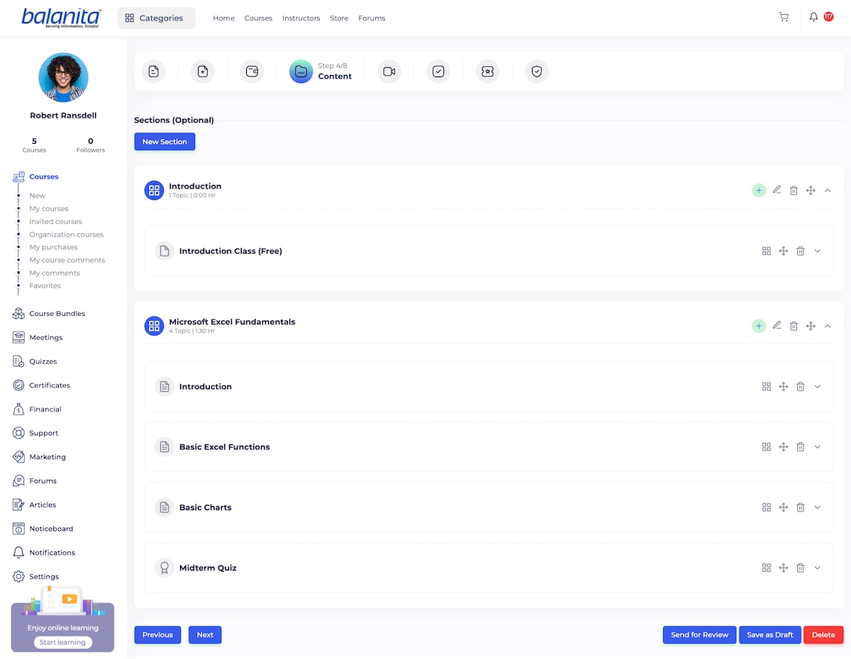
Task: Go to the video step icon
Action: pyautogui.click(x=389, y=72)
